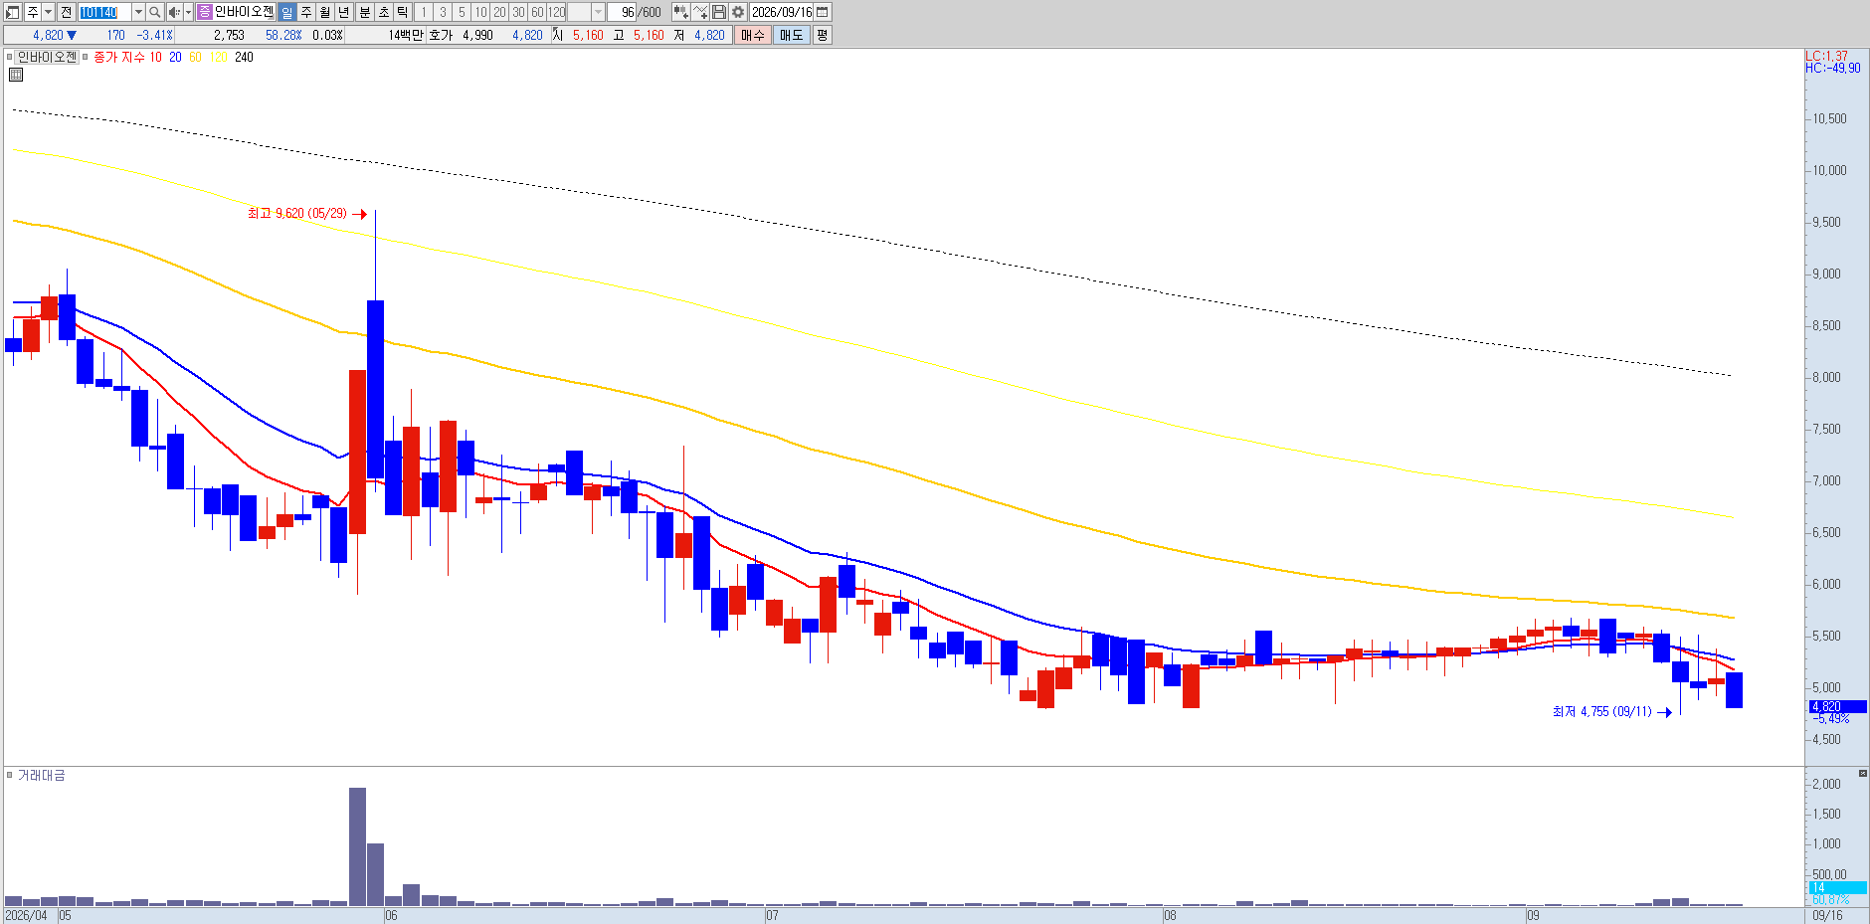The height and width of the screenshot is (924, 1870).
Task: Click the add-indicator candlestick icon
Action: coord(680,12)
